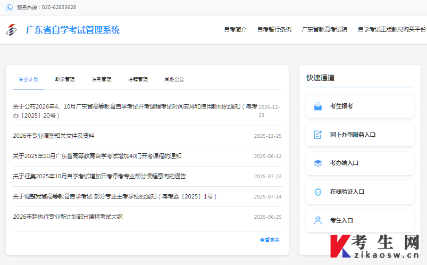Click the 在线验证入口 shield icon
The height and width of the screenshot is (265, 427).
point(318,192)
